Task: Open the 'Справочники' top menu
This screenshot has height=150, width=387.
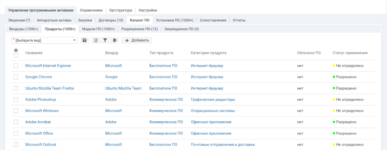Action: point(91,10)
